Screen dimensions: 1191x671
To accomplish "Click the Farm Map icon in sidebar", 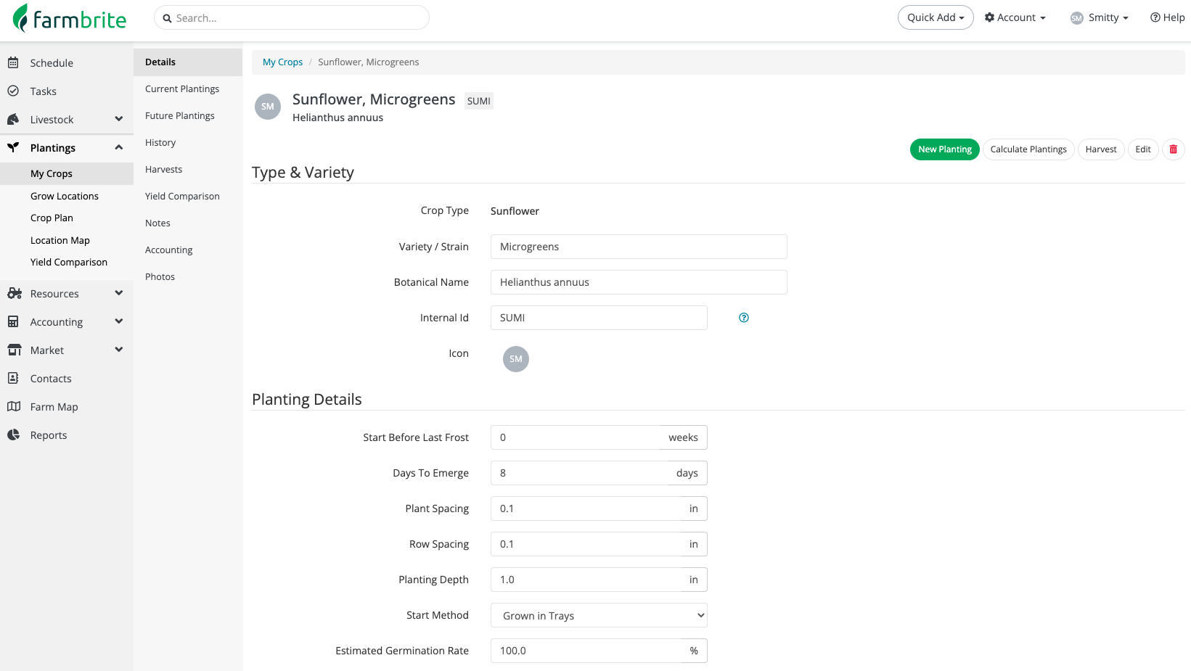I will [13, 407].
